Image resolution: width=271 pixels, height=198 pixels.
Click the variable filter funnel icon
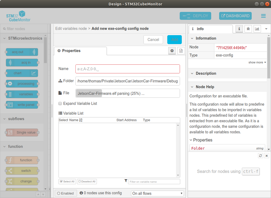point(126,181)
